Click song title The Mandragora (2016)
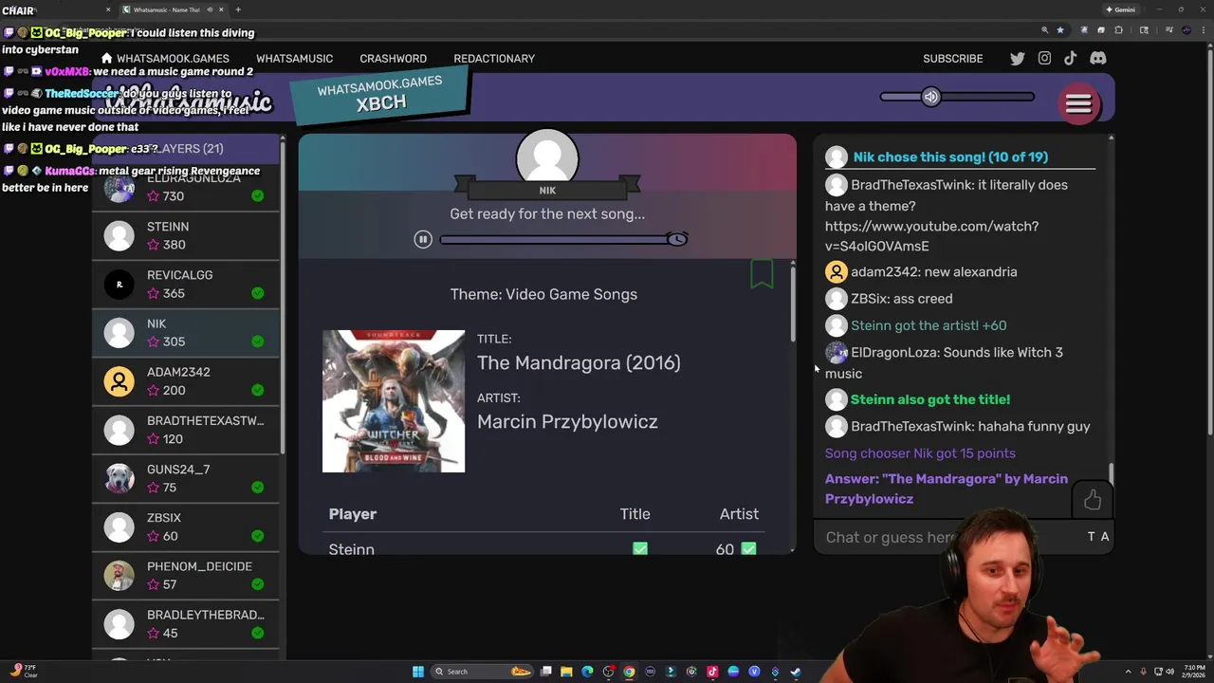 579,362
